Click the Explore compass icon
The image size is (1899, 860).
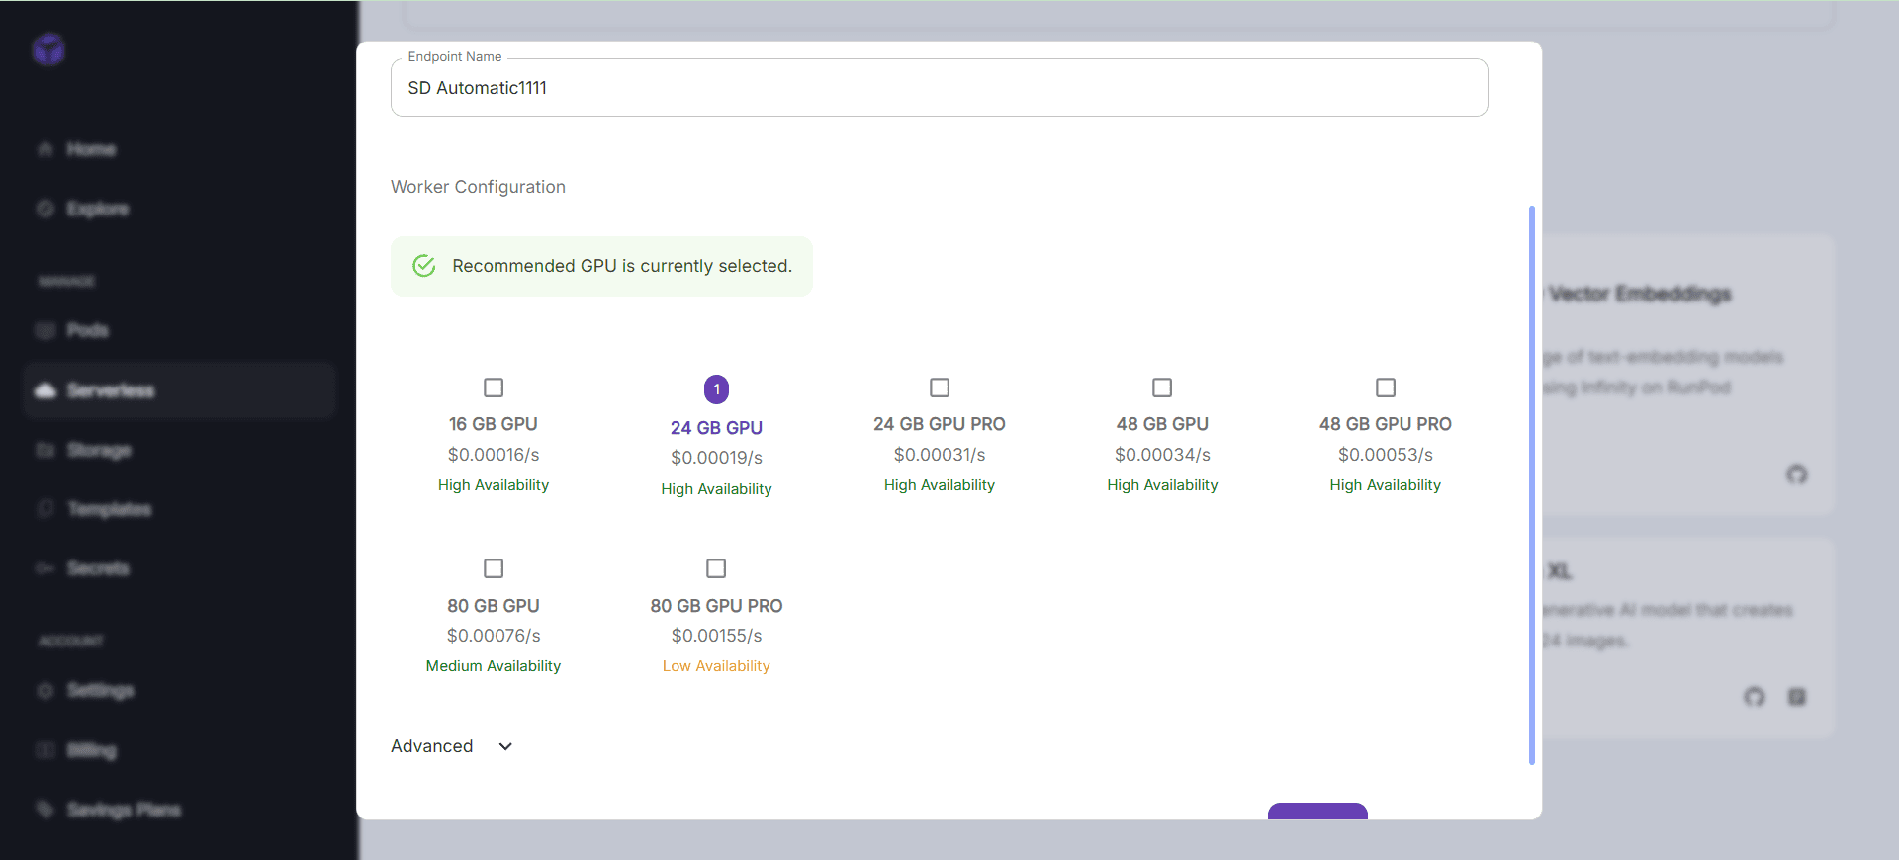click(45, 209)
